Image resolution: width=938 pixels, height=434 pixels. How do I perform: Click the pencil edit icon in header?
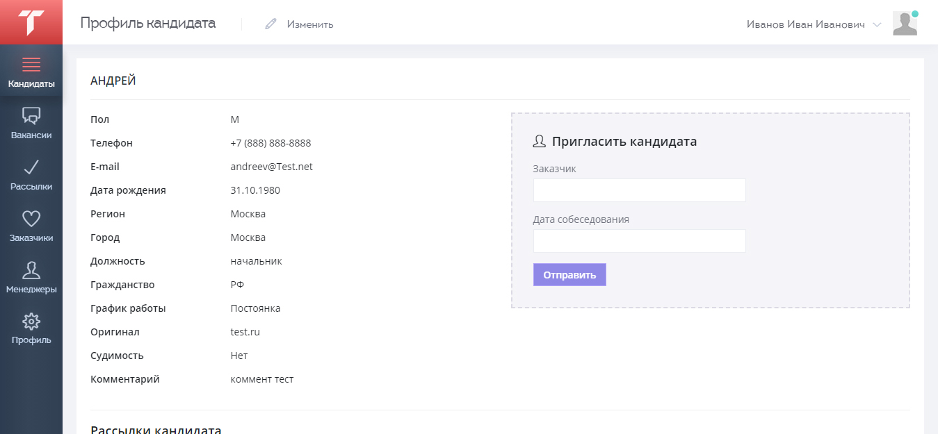270,24
